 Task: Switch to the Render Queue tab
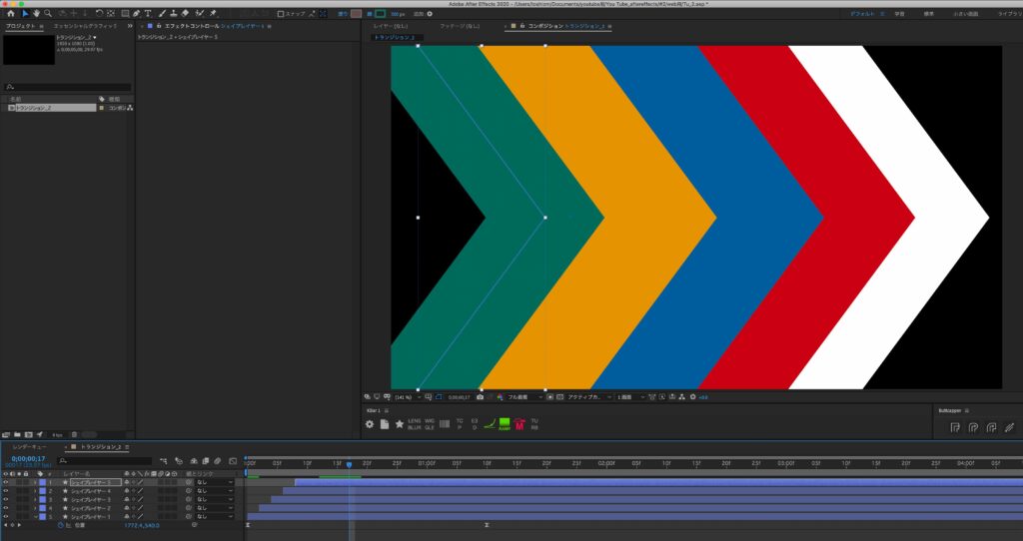tap(29, 447)
